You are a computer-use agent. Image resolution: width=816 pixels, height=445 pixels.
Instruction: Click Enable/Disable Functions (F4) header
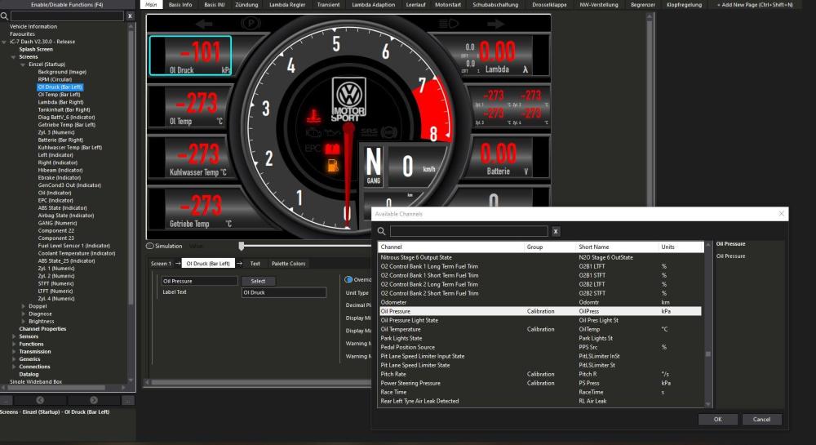pyautogui.click(x=67, y=5)
